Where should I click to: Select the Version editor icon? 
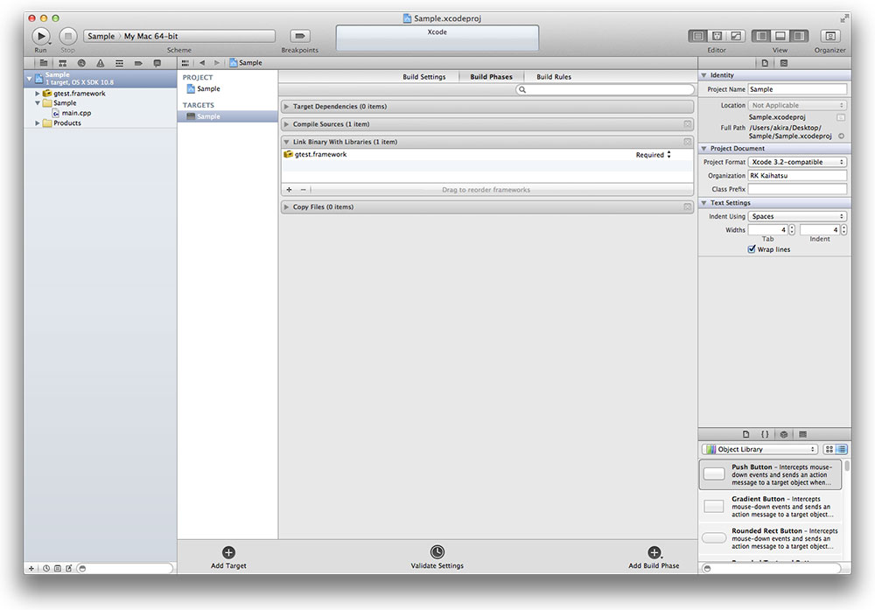pyautogui.click(x=736, y=36)
